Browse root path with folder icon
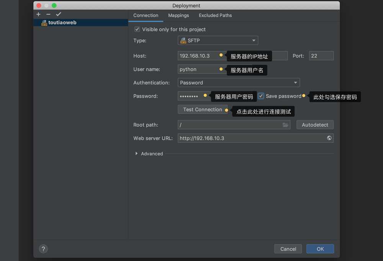Image resolution: width=383 pixels, height=261 pixels. (285, 125)
